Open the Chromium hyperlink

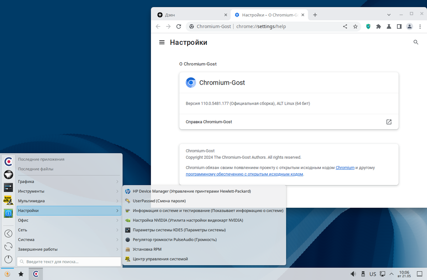tap(345, 168)
